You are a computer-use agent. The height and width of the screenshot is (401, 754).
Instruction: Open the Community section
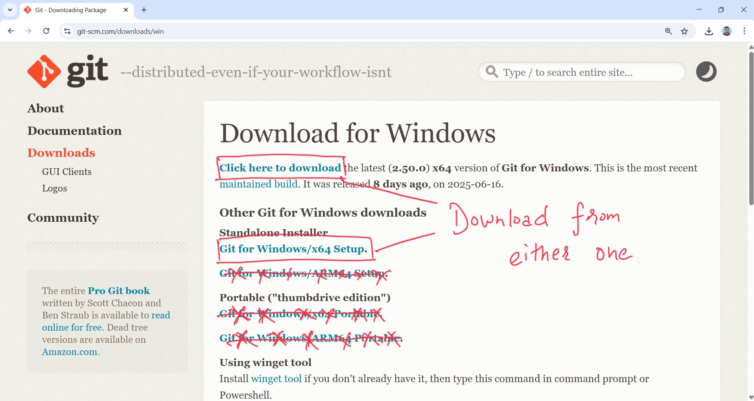click(63, 218)
